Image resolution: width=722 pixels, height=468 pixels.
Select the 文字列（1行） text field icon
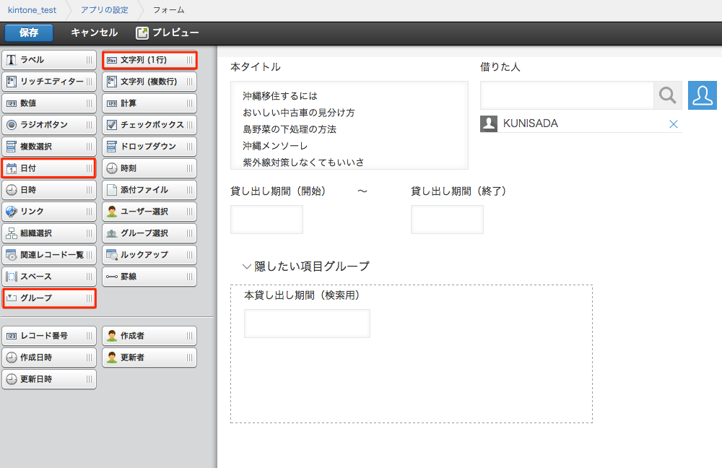tap(149, 60)
